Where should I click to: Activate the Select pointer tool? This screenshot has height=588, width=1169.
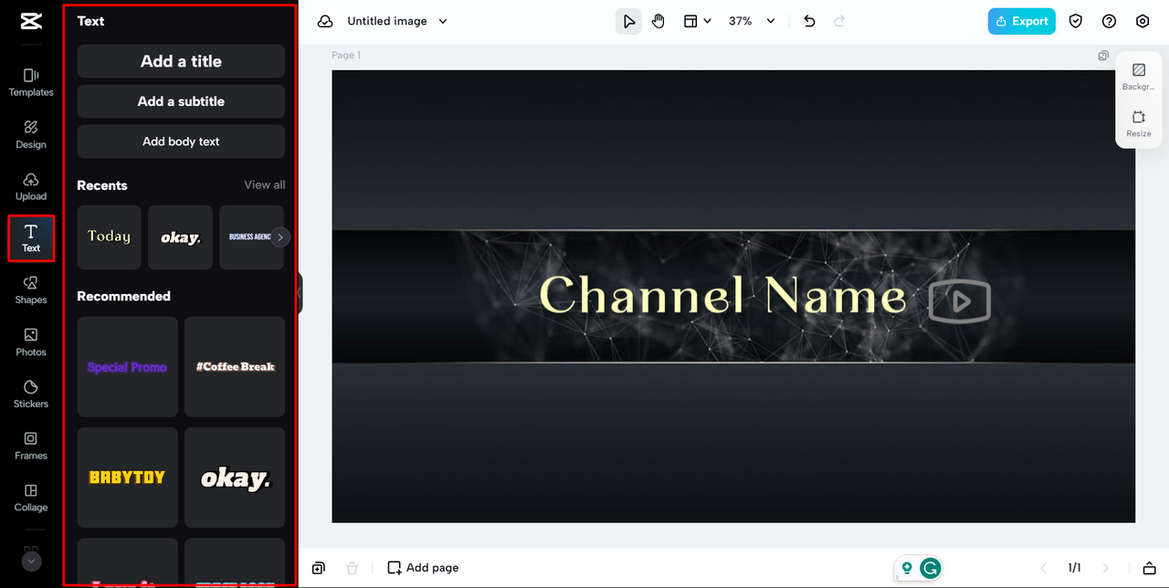tap(628, 21)
